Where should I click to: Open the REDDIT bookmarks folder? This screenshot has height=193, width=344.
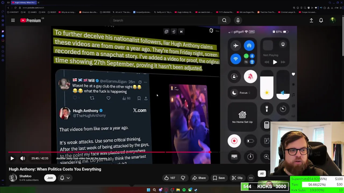(52, 12)
